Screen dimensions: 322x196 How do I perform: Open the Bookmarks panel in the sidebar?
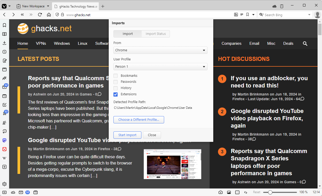(x=4, y=25)
